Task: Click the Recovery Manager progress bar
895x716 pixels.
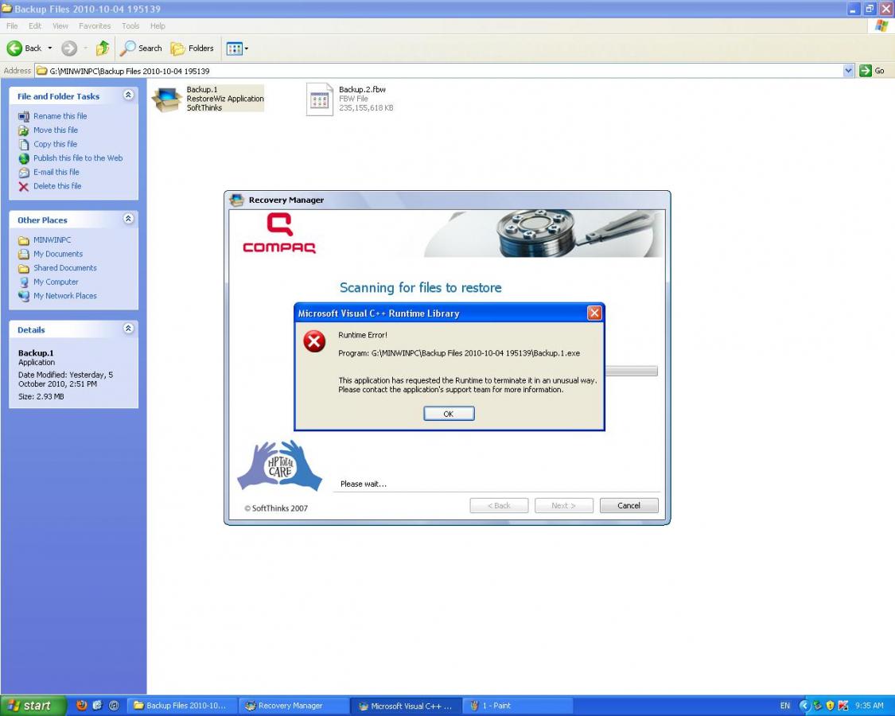Action: [x=632, y=372]
